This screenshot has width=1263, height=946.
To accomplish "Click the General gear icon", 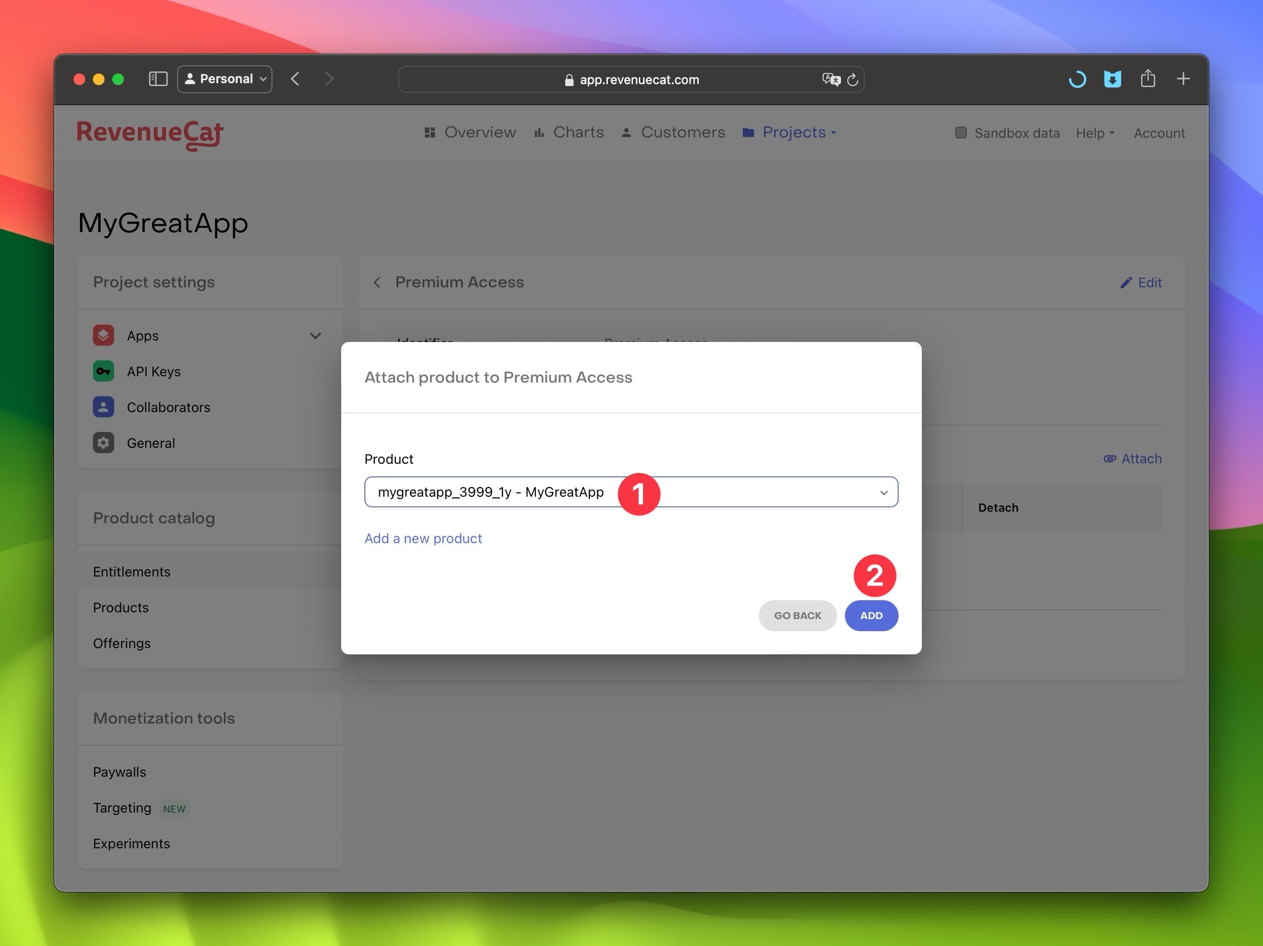I will [x=104, y=443].
